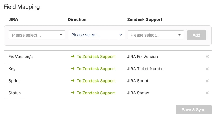
Task: Click To Zendesk Support in Sprint row
Action: (x=96, y=81)
